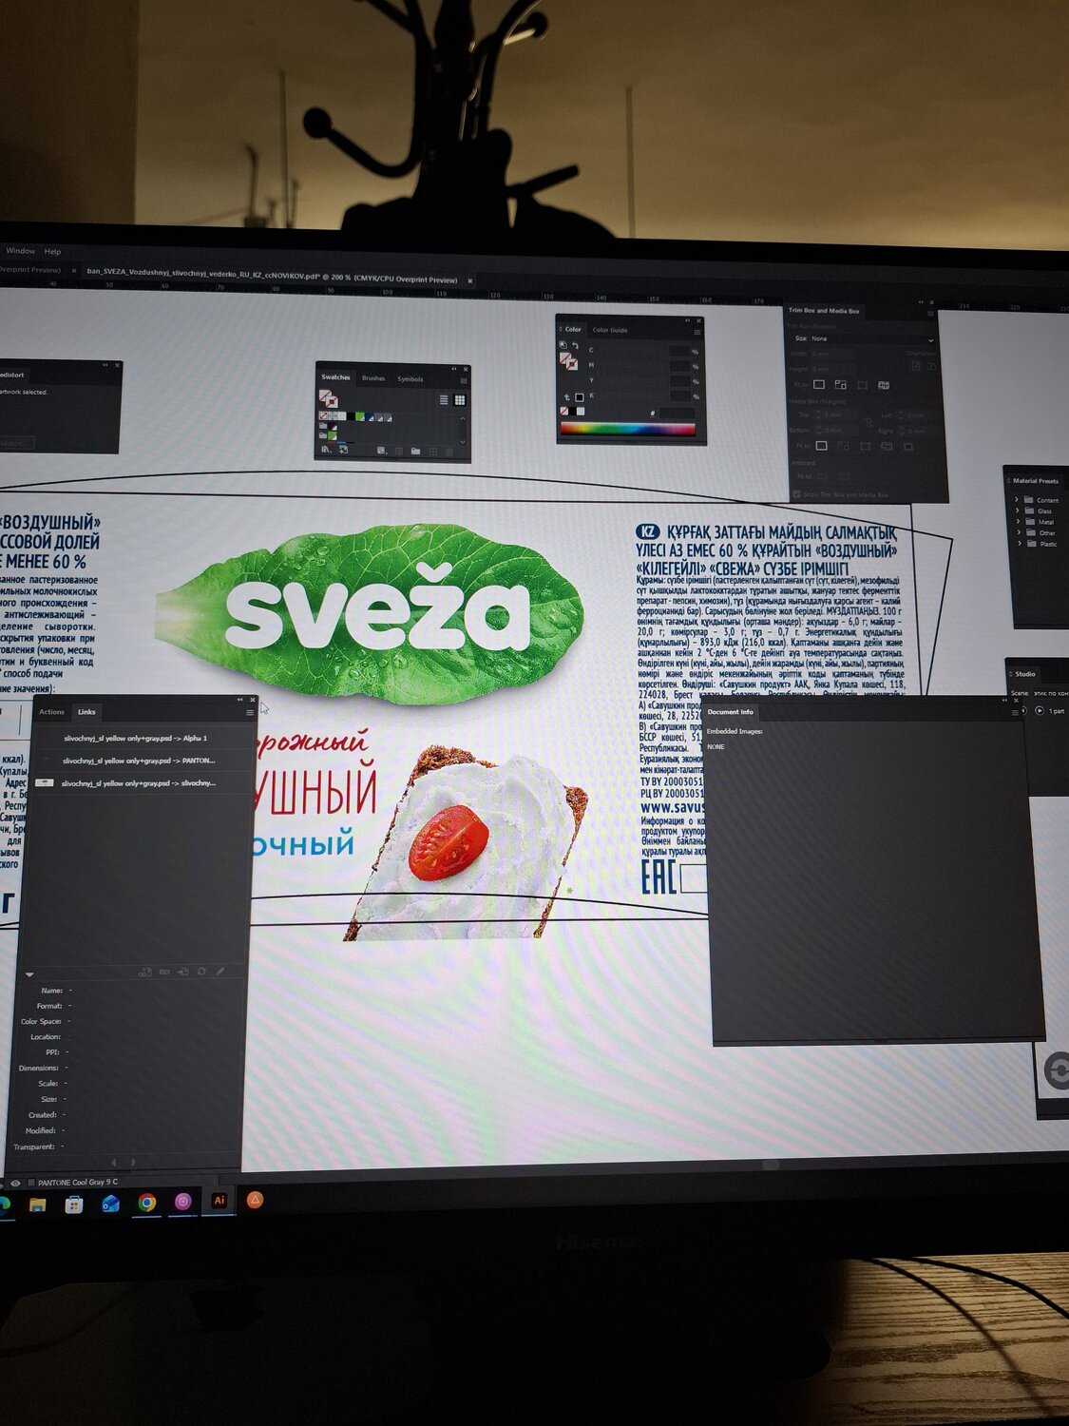Open the Links panel flyout menu
The height and width of the screenshot is (1426, 1069).
point(250,712)
